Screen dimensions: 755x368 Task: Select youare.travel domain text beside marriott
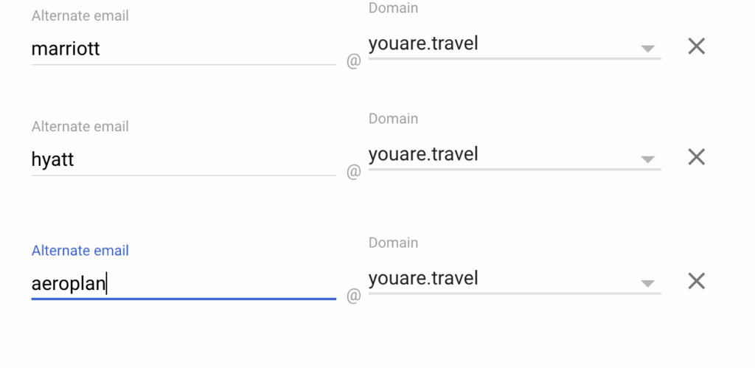tap(423, 44)
